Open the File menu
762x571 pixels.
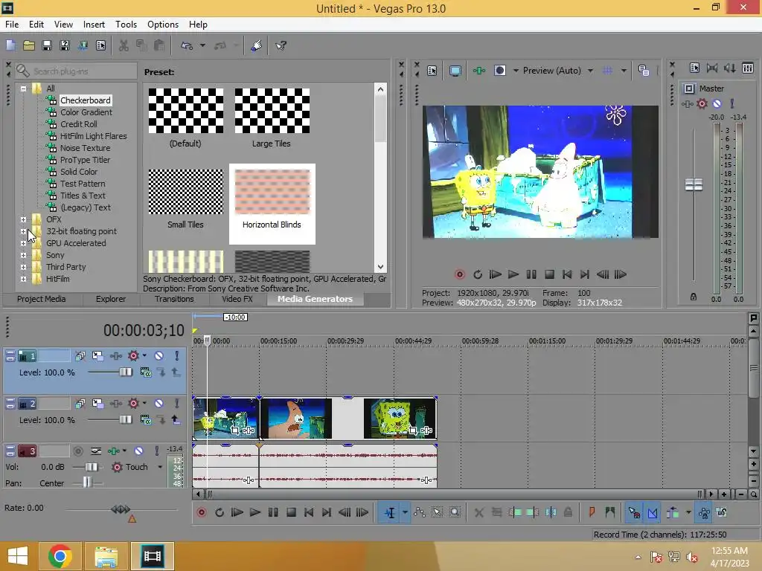[x=12, y=25]
